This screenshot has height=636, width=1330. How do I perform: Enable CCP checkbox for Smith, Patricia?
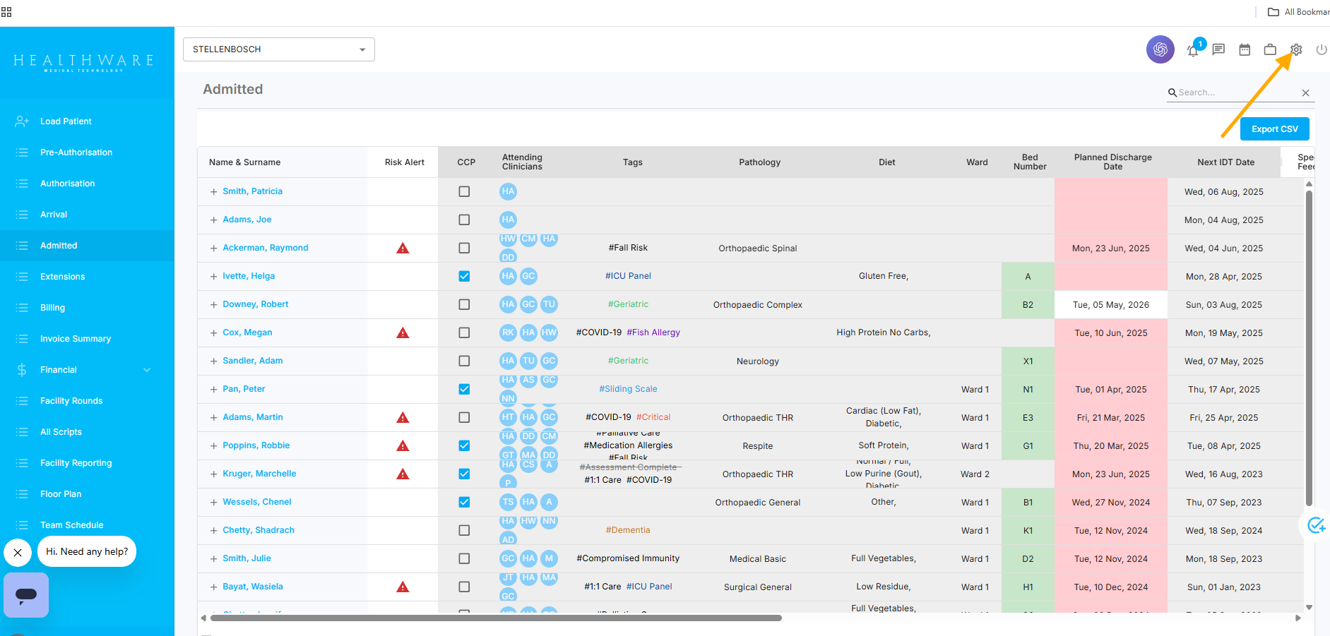[x=464, y=191]
